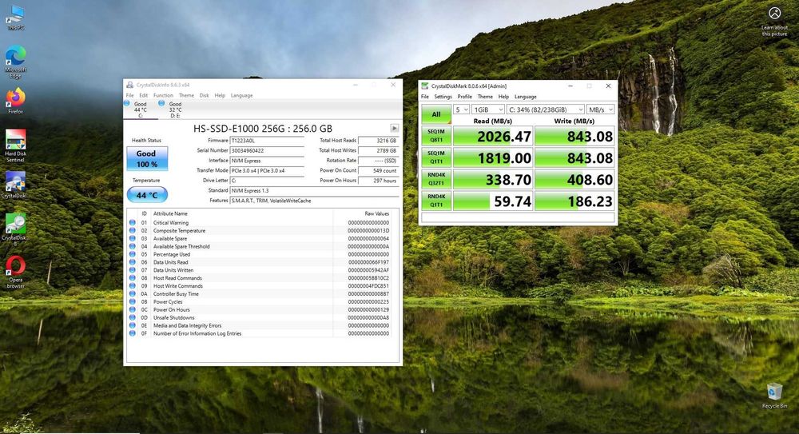Image resolution: width=799 pixels, height=434 pixels.
Task: Open unit dropdown showing MB/s
Action: [x=600, y=109]
